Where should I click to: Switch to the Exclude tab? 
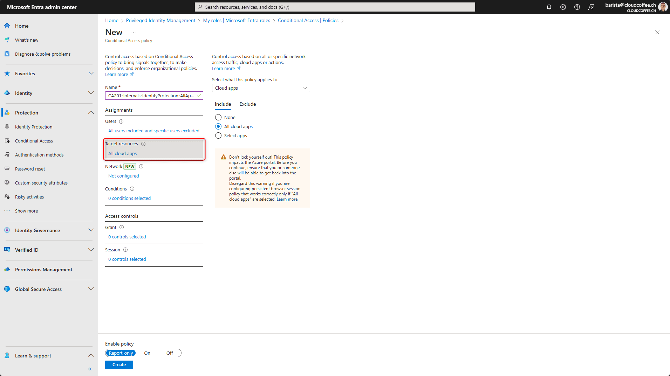coord(247,104)
